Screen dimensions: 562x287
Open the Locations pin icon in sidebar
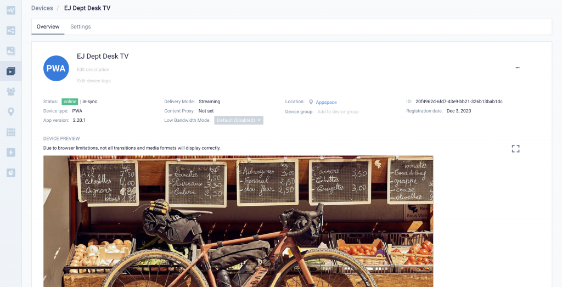[11, 112]
